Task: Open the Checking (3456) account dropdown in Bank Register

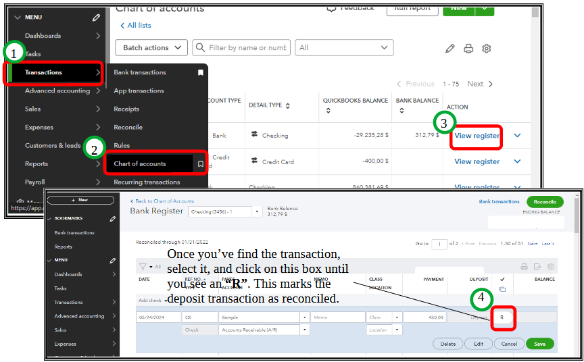Action: 257,211
